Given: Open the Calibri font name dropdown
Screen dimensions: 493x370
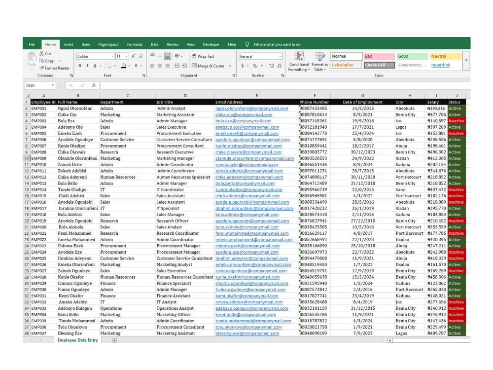Looking at the screenshot, I should tap(112, 56).
